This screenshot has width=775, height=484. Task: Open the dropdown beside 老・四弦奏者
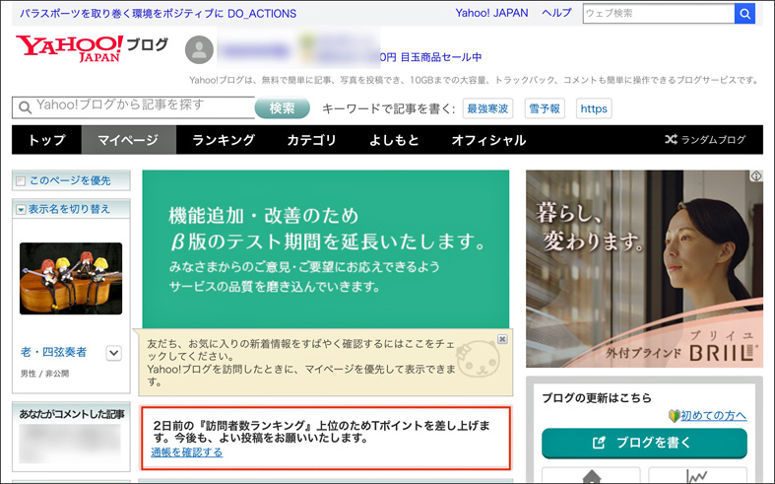(x=113, y=353)
